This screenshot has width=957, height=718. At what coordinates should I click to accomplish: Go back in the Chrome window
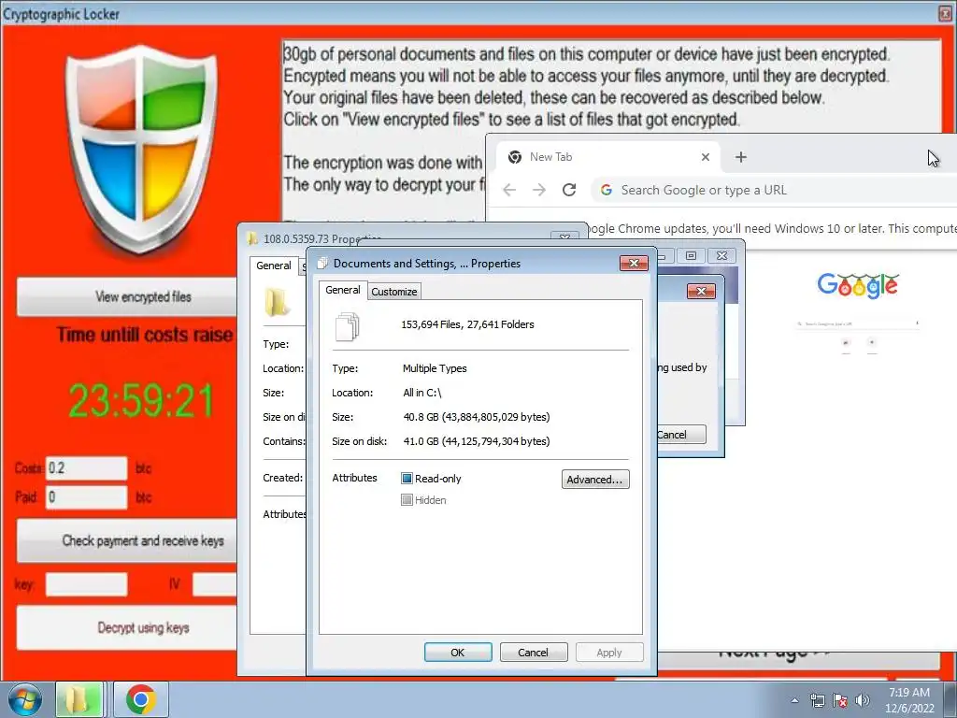[509, 190]
